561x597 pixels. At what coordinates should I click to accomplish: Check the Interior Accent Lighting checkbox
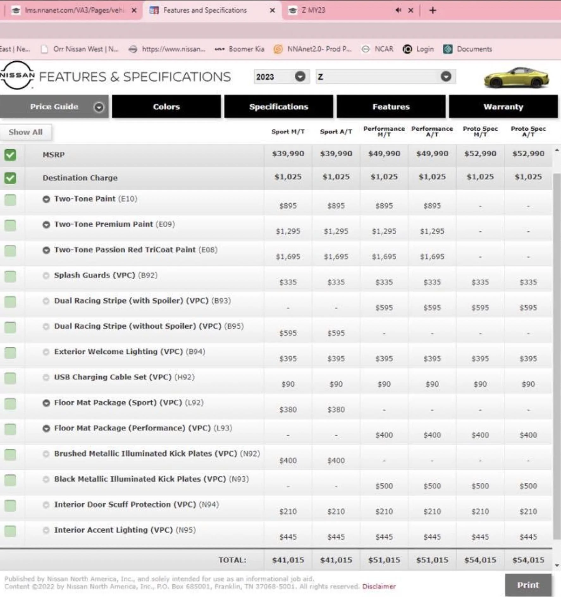coord(10,531)
